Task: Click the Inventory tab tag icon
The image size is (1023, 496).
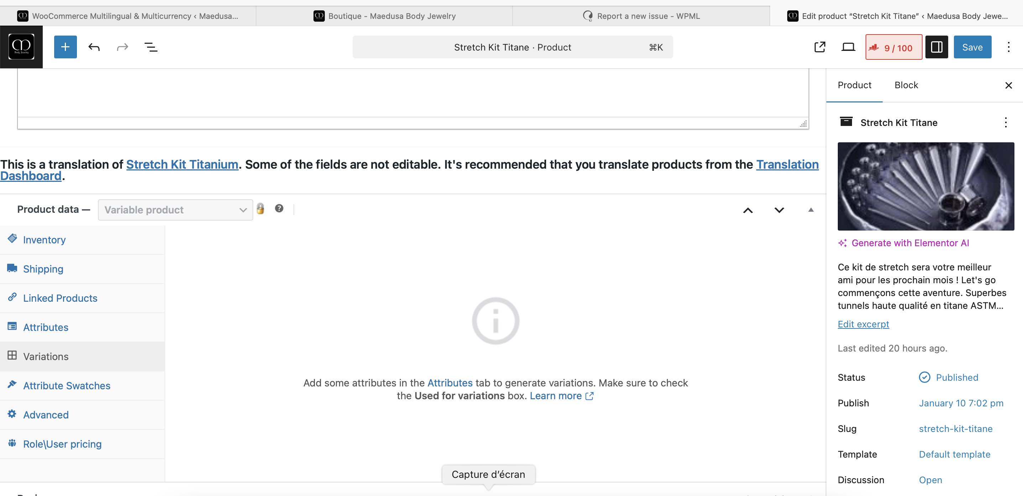Action: (x=12, y=238)
